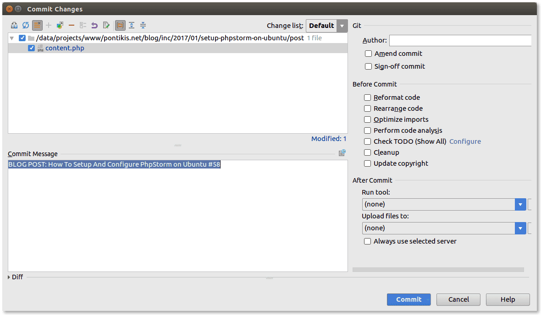Click the folder icon in the path row
Viewport: 541px width, 315px height.
31,38
